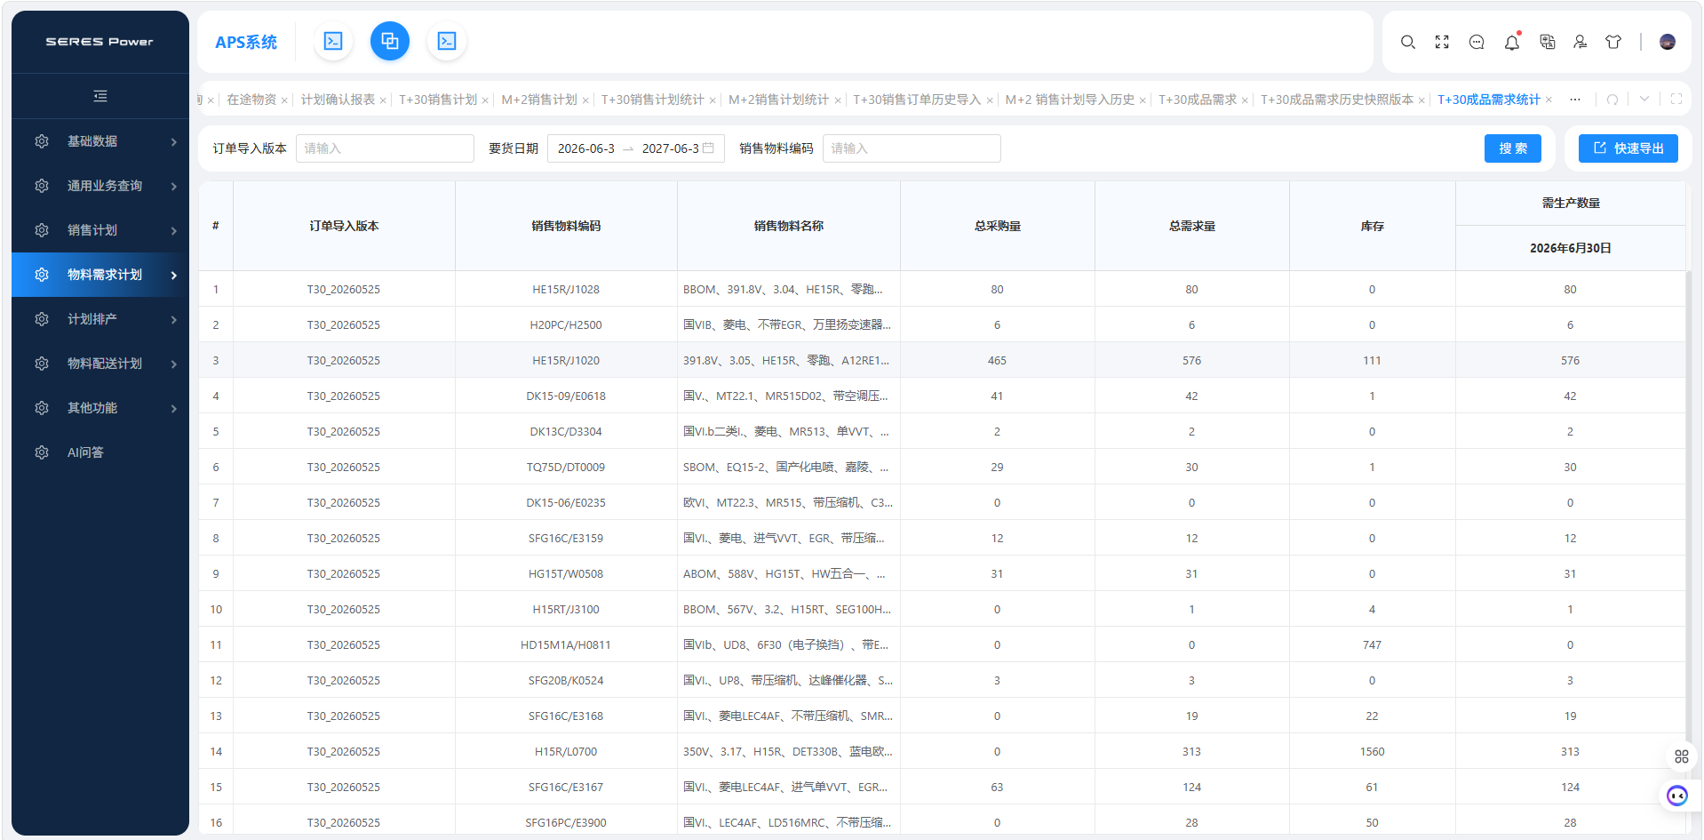Click the AI问答 gear icon
This screenshot has height=840, width=1704.
point(42,452)
